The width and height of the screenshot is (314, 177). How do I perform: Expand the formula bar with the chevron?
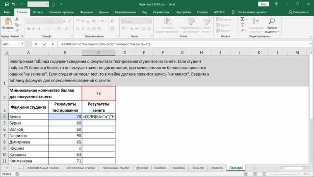(311, 44)
